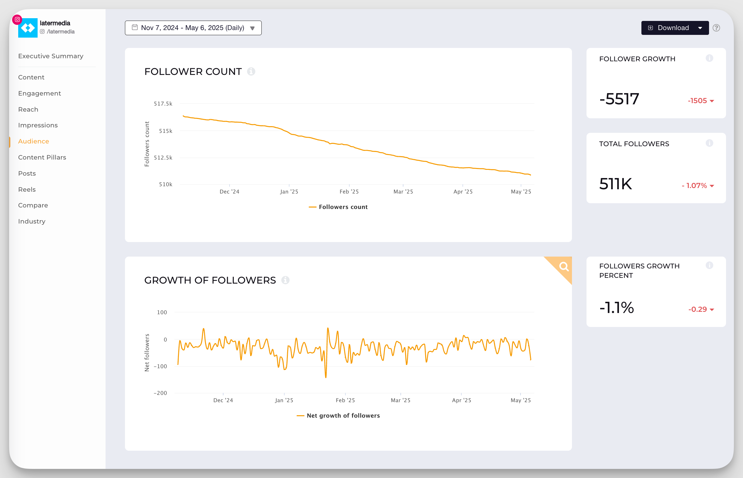Click the zoom magnifier on Growth of Followers chart
This screenshot has width=743, height=478.
(563, 266)
